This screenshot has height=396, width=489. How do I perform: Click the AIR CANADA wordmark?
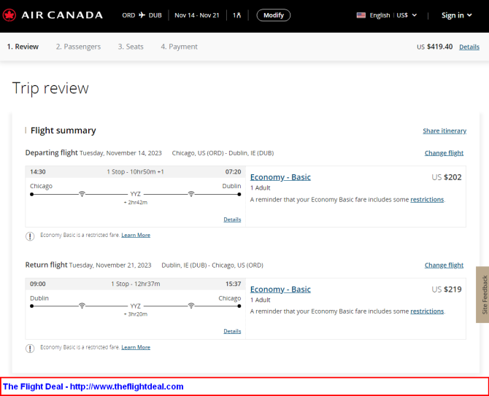click(62, 15)
